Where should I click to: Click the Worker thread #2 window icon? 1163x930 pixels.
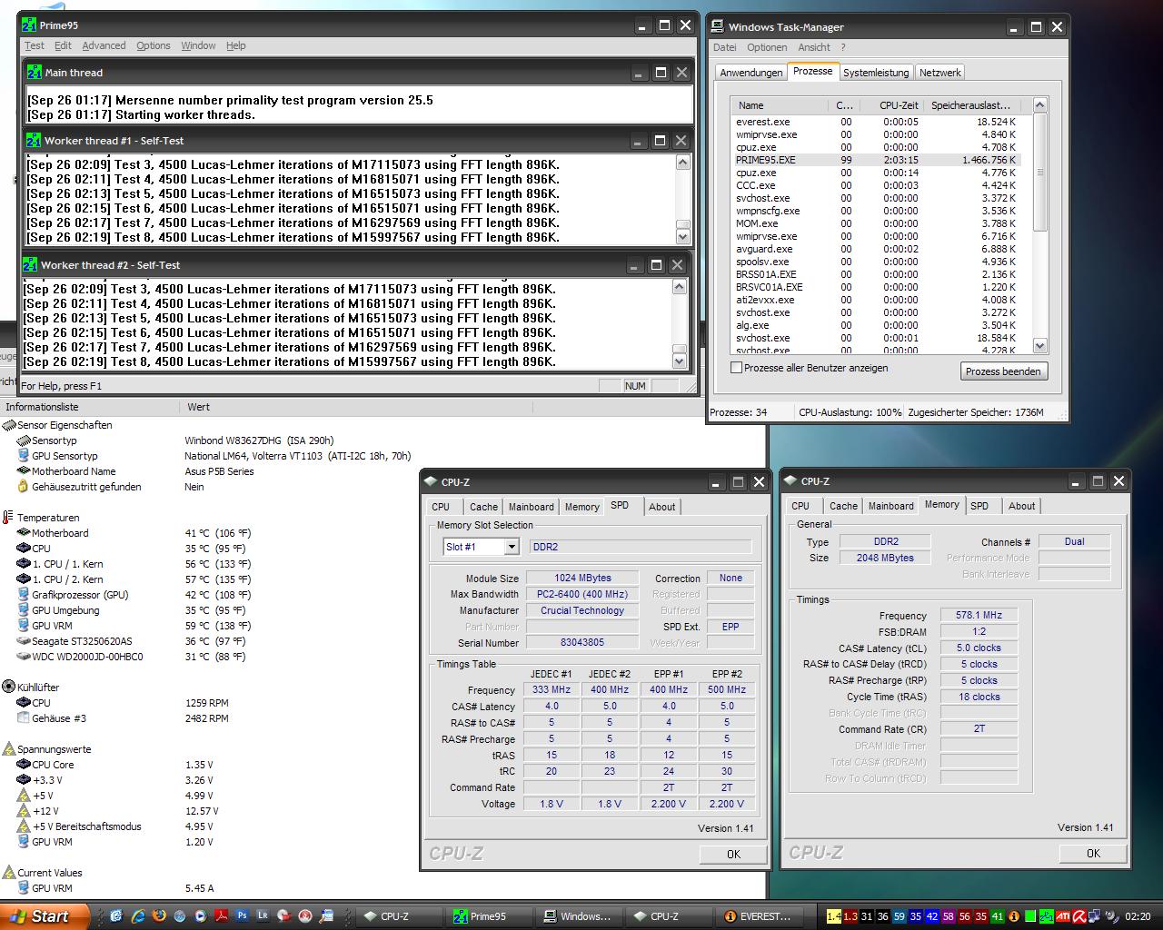(31, 265)
